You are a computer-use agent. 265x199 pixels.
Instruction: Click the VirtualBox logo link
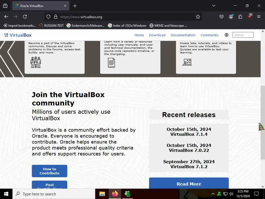pyautogui.click(x=18, y=35)
